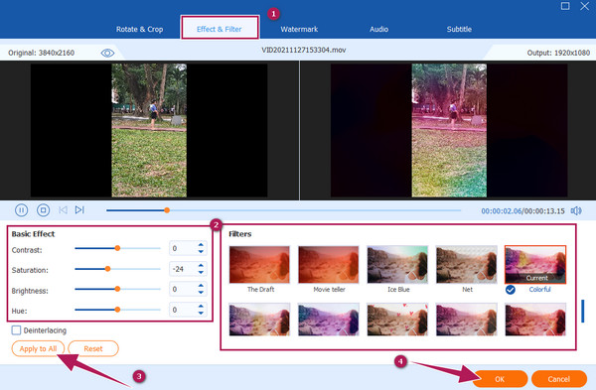The width and height of the screenshot is (596, 390).
Task: Decrease Brightness value with down arrow
Action: point(201,292)
